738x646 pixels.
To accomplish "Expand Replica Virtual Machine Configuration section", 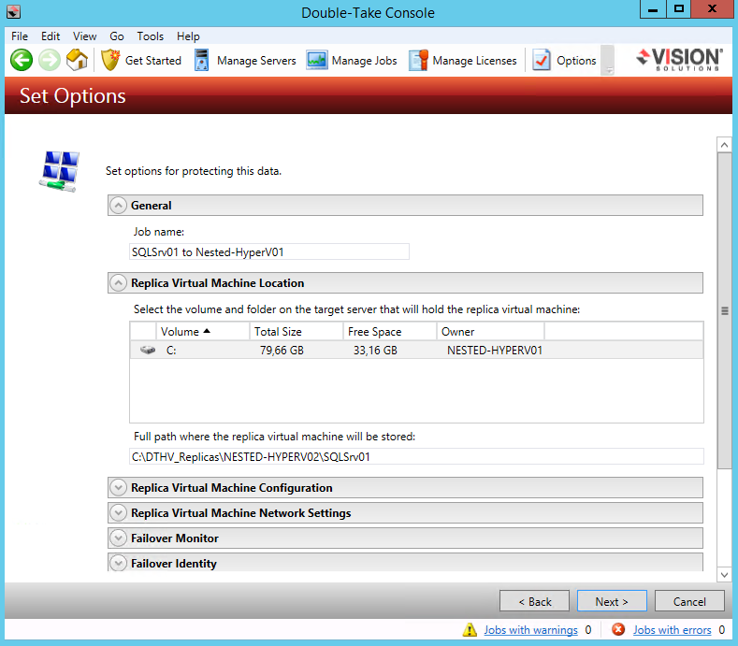I will point(118,488).
